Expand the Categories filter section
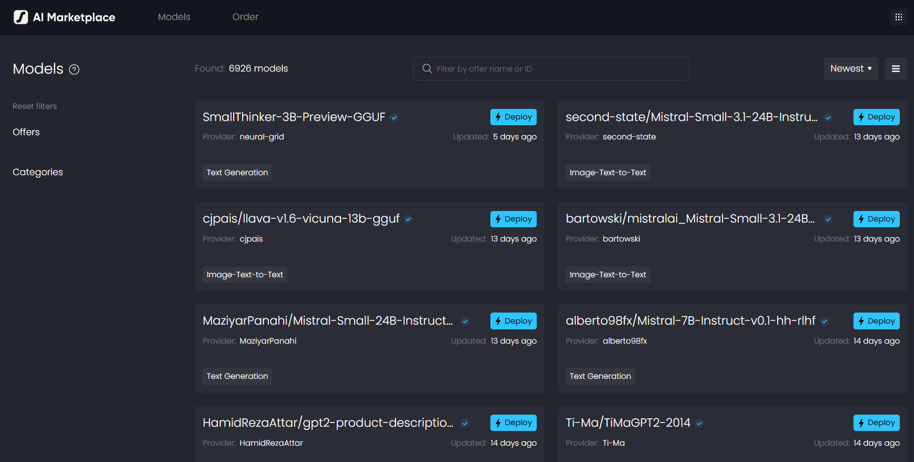Viewport: 914px width, 462px height. coord(38,172)
